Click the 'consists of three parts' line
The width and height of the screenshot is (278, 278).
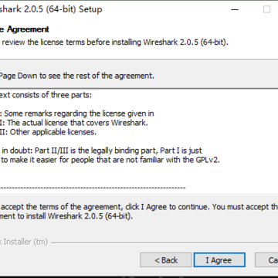pos(46,95)
